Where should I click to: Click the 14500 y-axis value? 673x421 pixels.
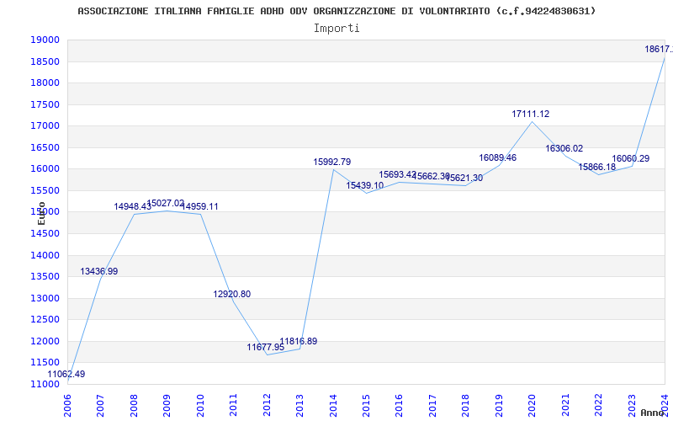click(45, 233)
